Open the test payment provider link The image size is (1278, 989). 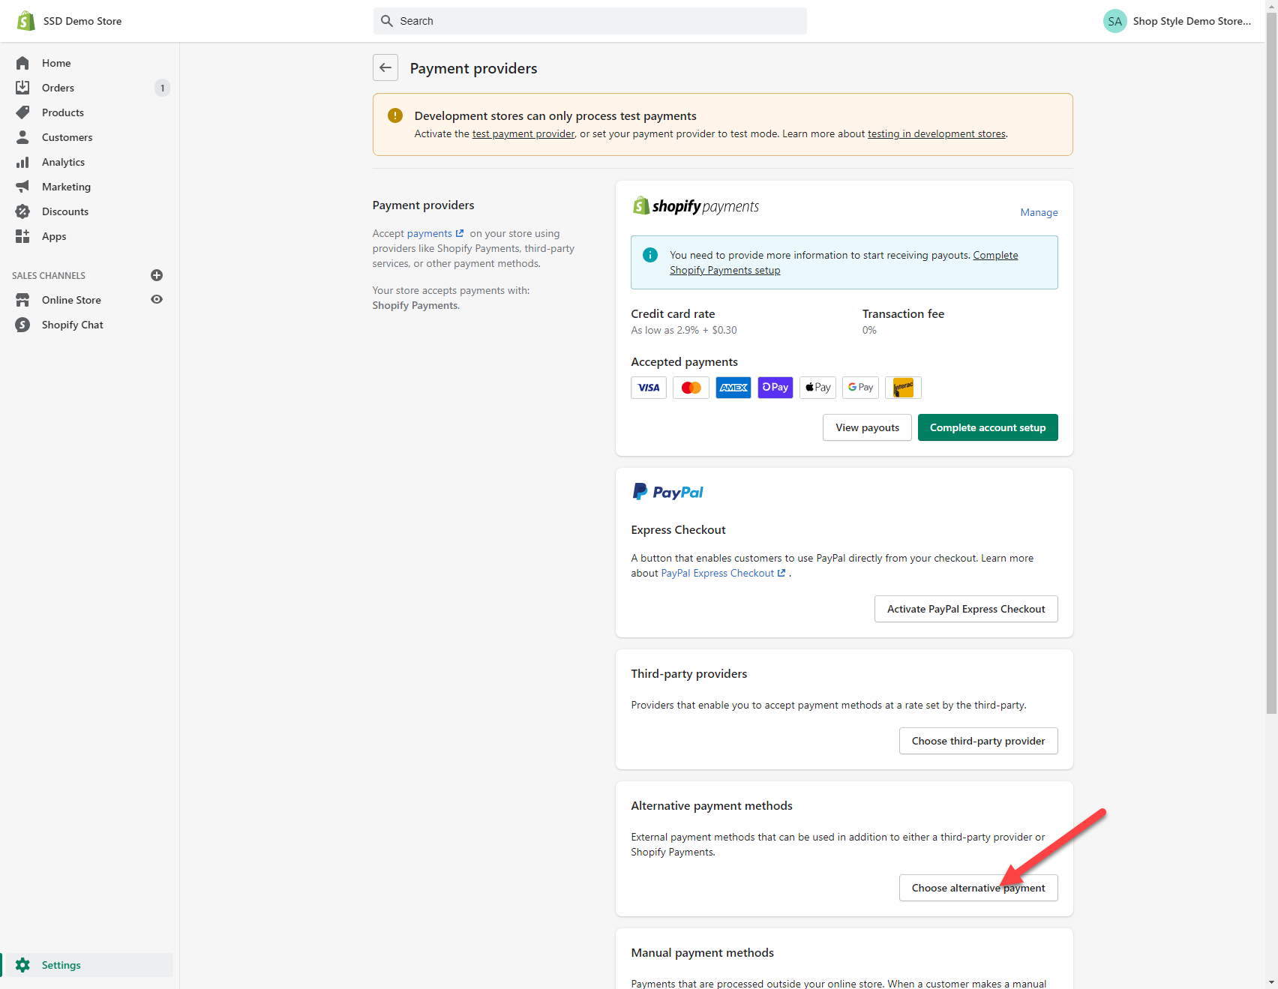(523, 133)
